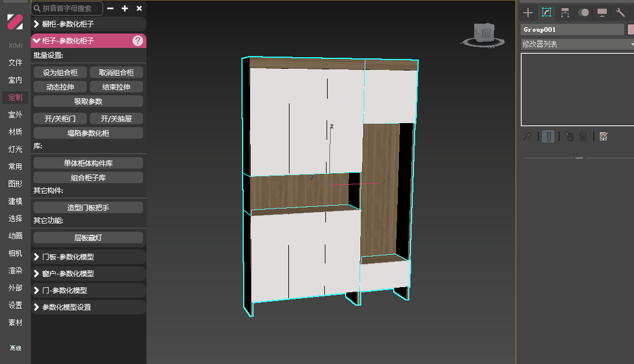Viewport: 634px width, 364px height.
Task: Open the 组合柜子库 library button
Action: click(x=88, y=177)
